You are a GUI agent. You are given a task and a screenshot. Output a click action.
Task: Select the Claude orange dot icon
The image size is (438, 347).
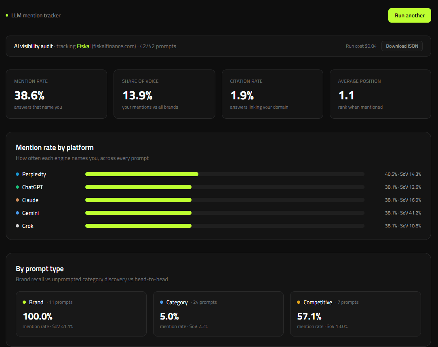(x=17, y=200)
